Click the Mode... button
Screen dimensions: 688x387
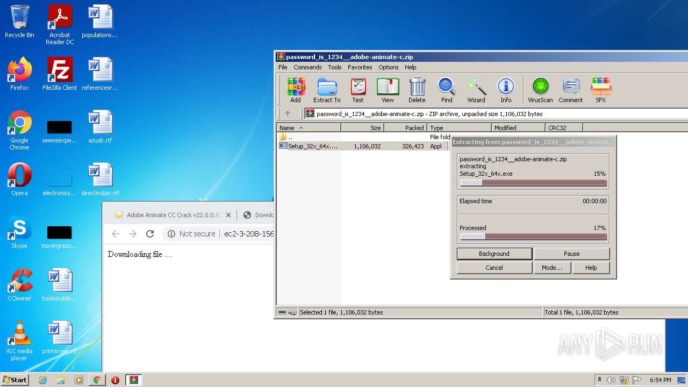552,268
